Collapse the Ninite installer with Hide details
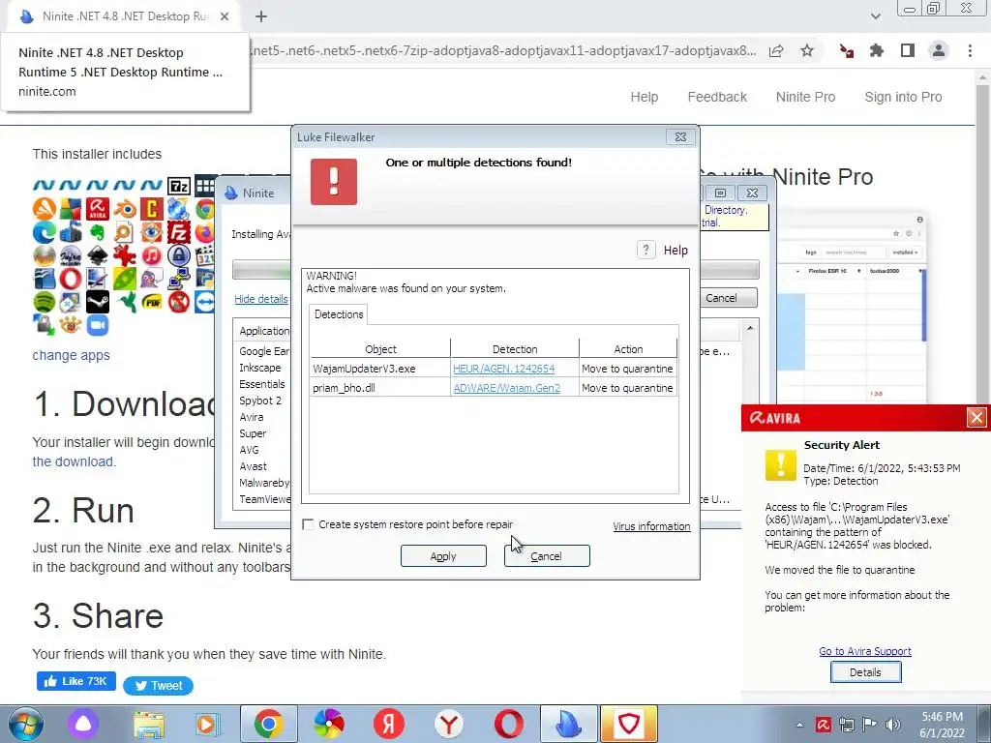The image size is (991, 743). click(261, 299)
